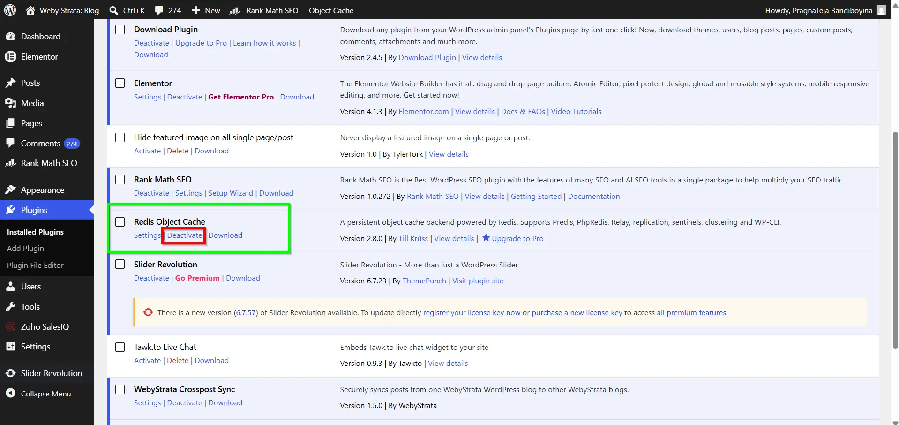The width and height of the screenshot is (899, 425).
Task: Check the WebyStrata Crosspost Sync checkbox
Action: pyautogui.click(x=120, y=389)
